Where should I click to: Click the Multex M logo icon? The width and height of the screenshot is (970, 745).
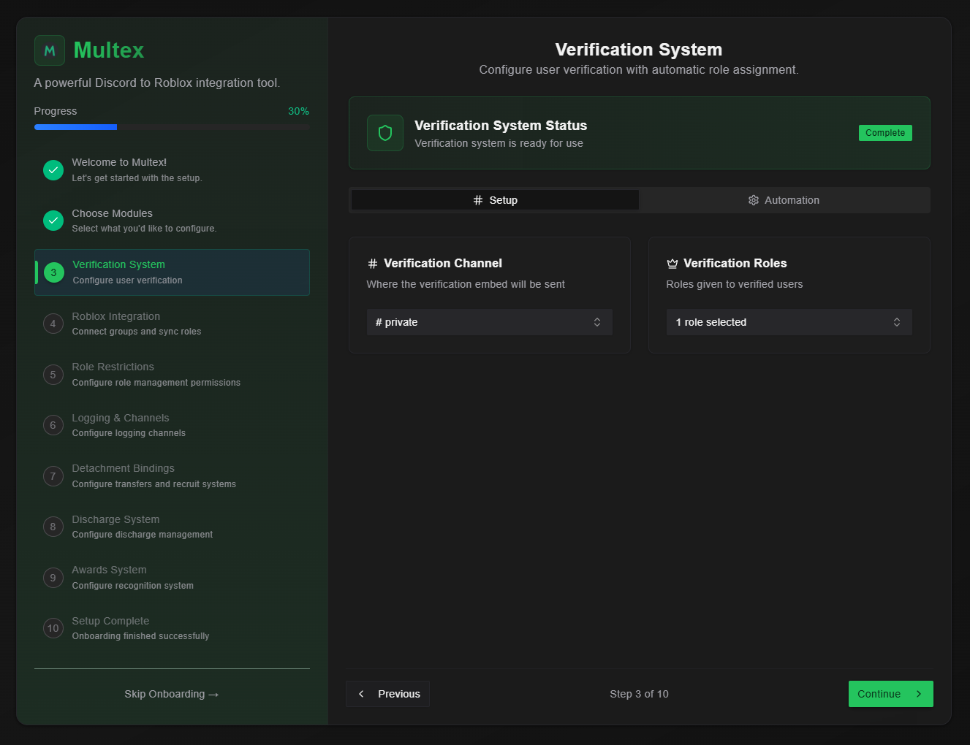tap(50, 50)
